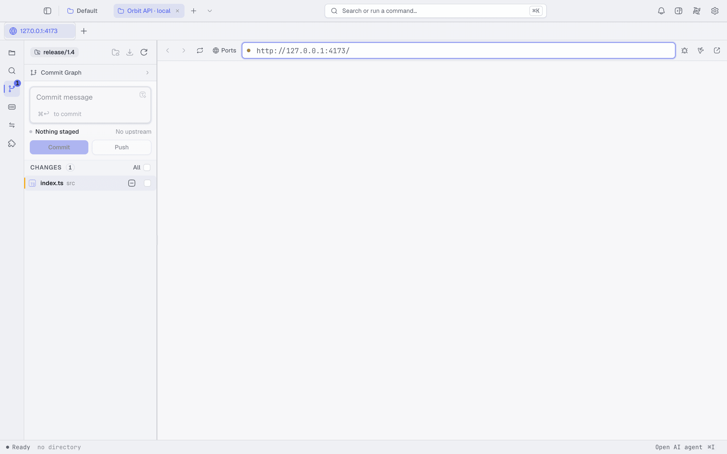727x454 pixels.
Task: Go back in the browser preview
Action: click(168, 50)
